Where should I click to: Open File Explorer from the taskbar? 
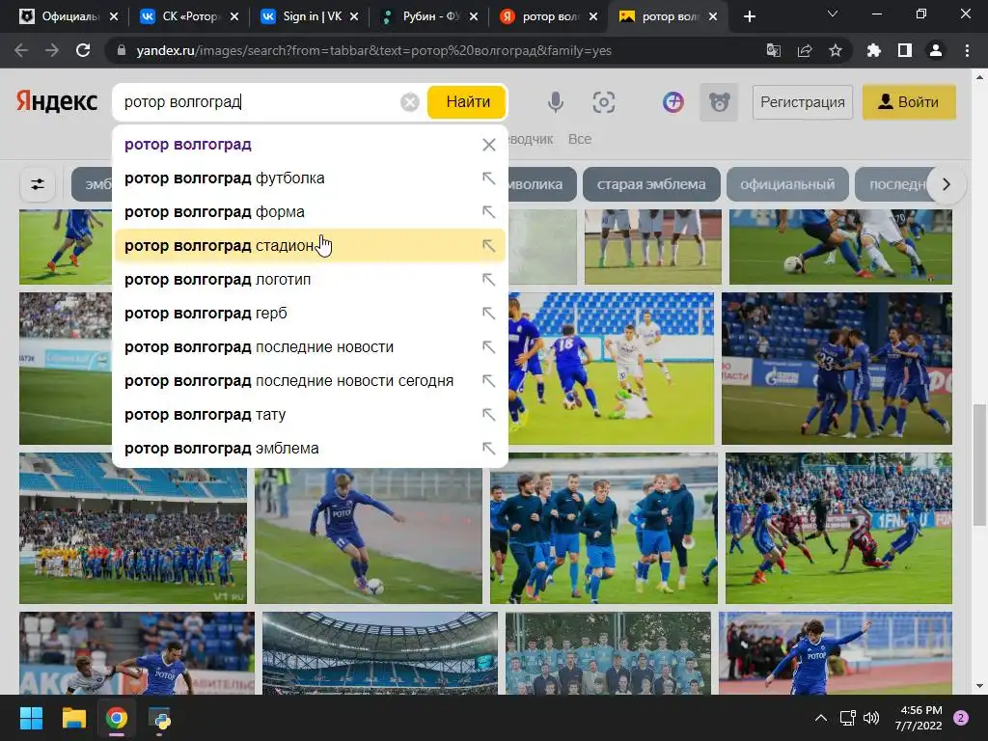click(x=73, y=718)
